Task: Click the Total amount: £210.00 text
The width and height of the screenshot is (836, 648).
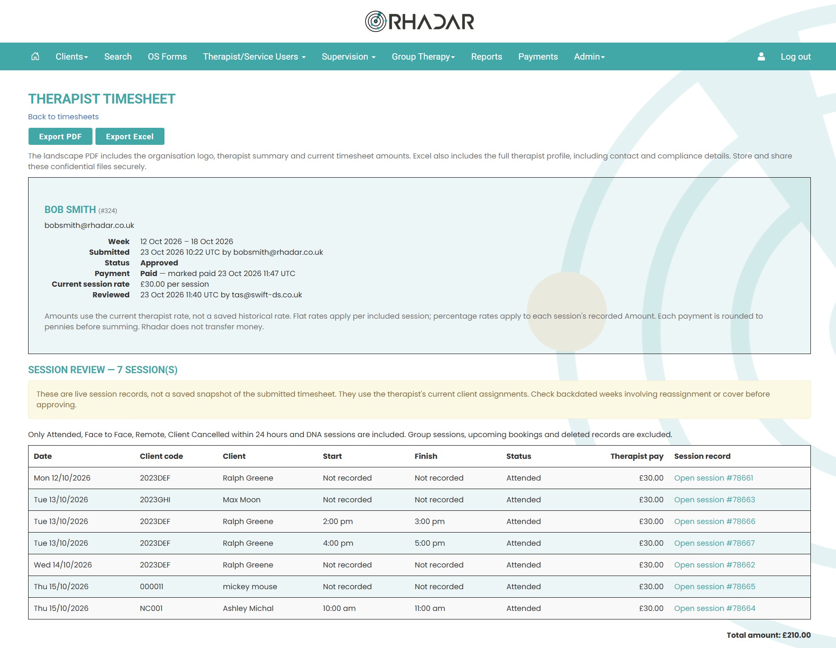Action: click(x=769, y=635)
